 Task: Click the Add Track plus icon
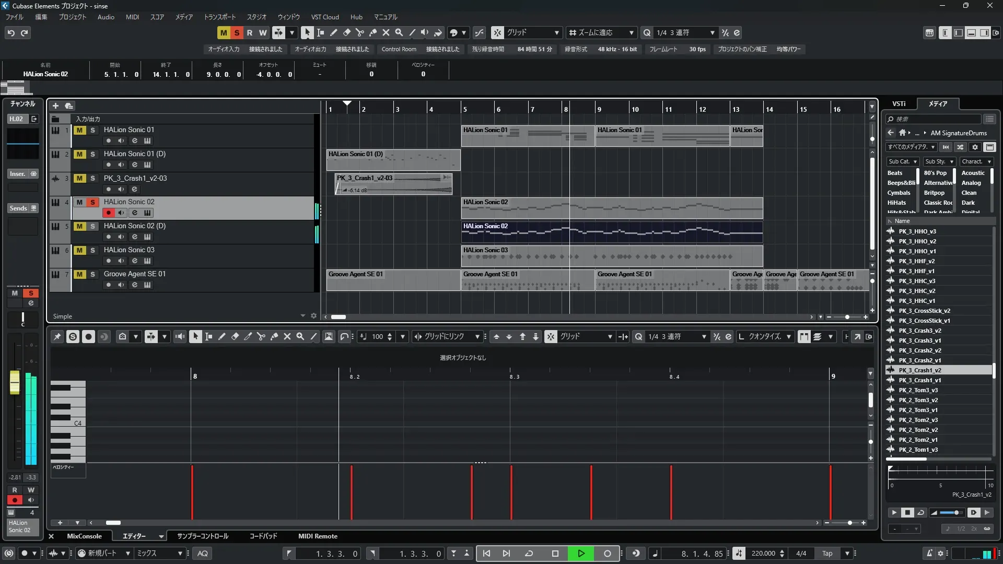[55, 105]
